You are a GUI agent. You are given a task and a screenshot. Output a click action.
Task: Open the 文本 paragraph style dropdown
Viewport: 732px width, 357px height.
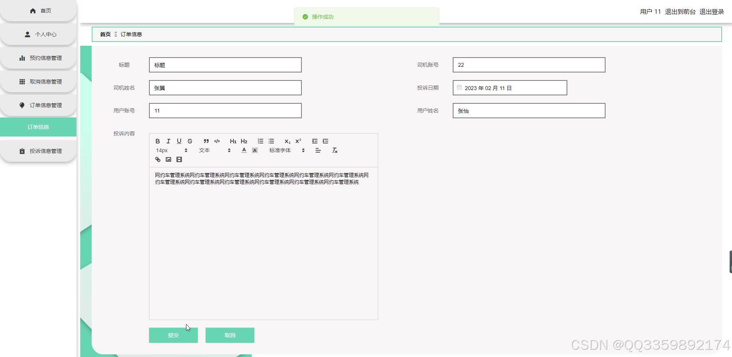pyautogui.click(x=215, y=150)
